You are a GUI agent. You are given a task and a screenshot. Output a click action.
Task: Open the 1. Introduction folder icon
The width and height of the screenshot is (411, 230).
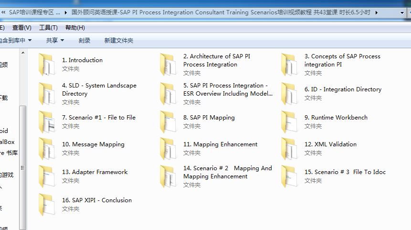(x=47, y=65)
